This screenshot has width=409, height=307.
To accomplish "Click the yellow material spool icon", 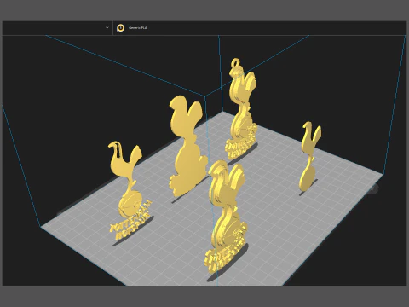I will (121, 28).
